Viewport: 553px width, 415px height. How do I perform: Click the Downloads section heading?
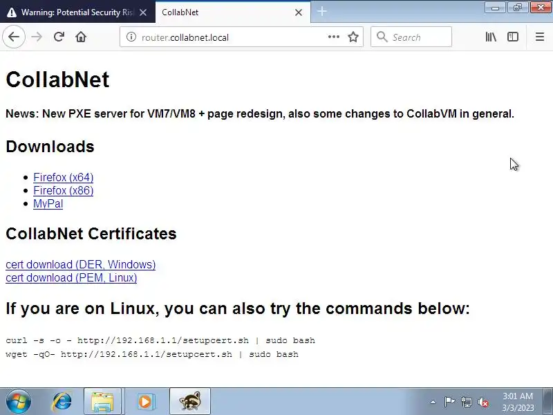(50, 147)
